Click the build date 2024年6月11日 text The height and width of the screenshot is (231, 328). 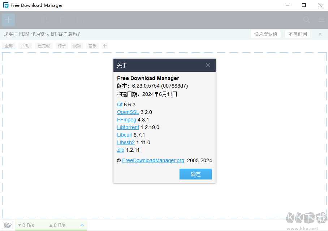click(160, 94)
